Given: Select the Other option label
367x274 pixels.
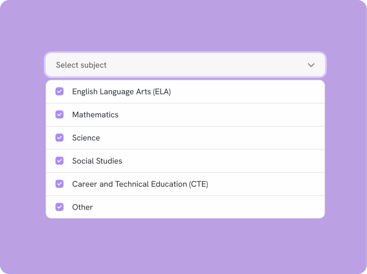Looking at the screenshot, I should [82, 207].
